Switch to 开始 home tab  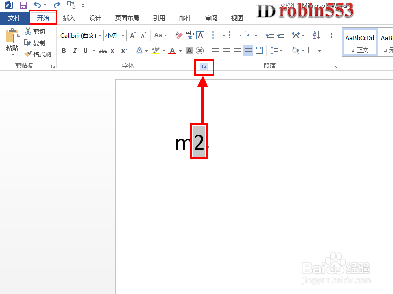43,18
